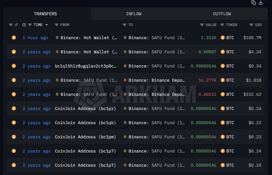Click the bc1ql5hlr8ugqlav2ct3p0c sender address
Viewport: 272px width, 175px height.
pos(86,66)
